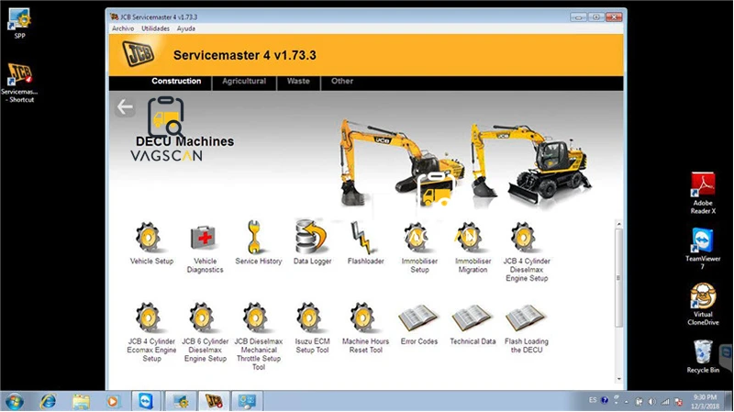Select the Virtual CloneDrive desktop icon
The width and height of the screenshot is (734, 412).
703,305
